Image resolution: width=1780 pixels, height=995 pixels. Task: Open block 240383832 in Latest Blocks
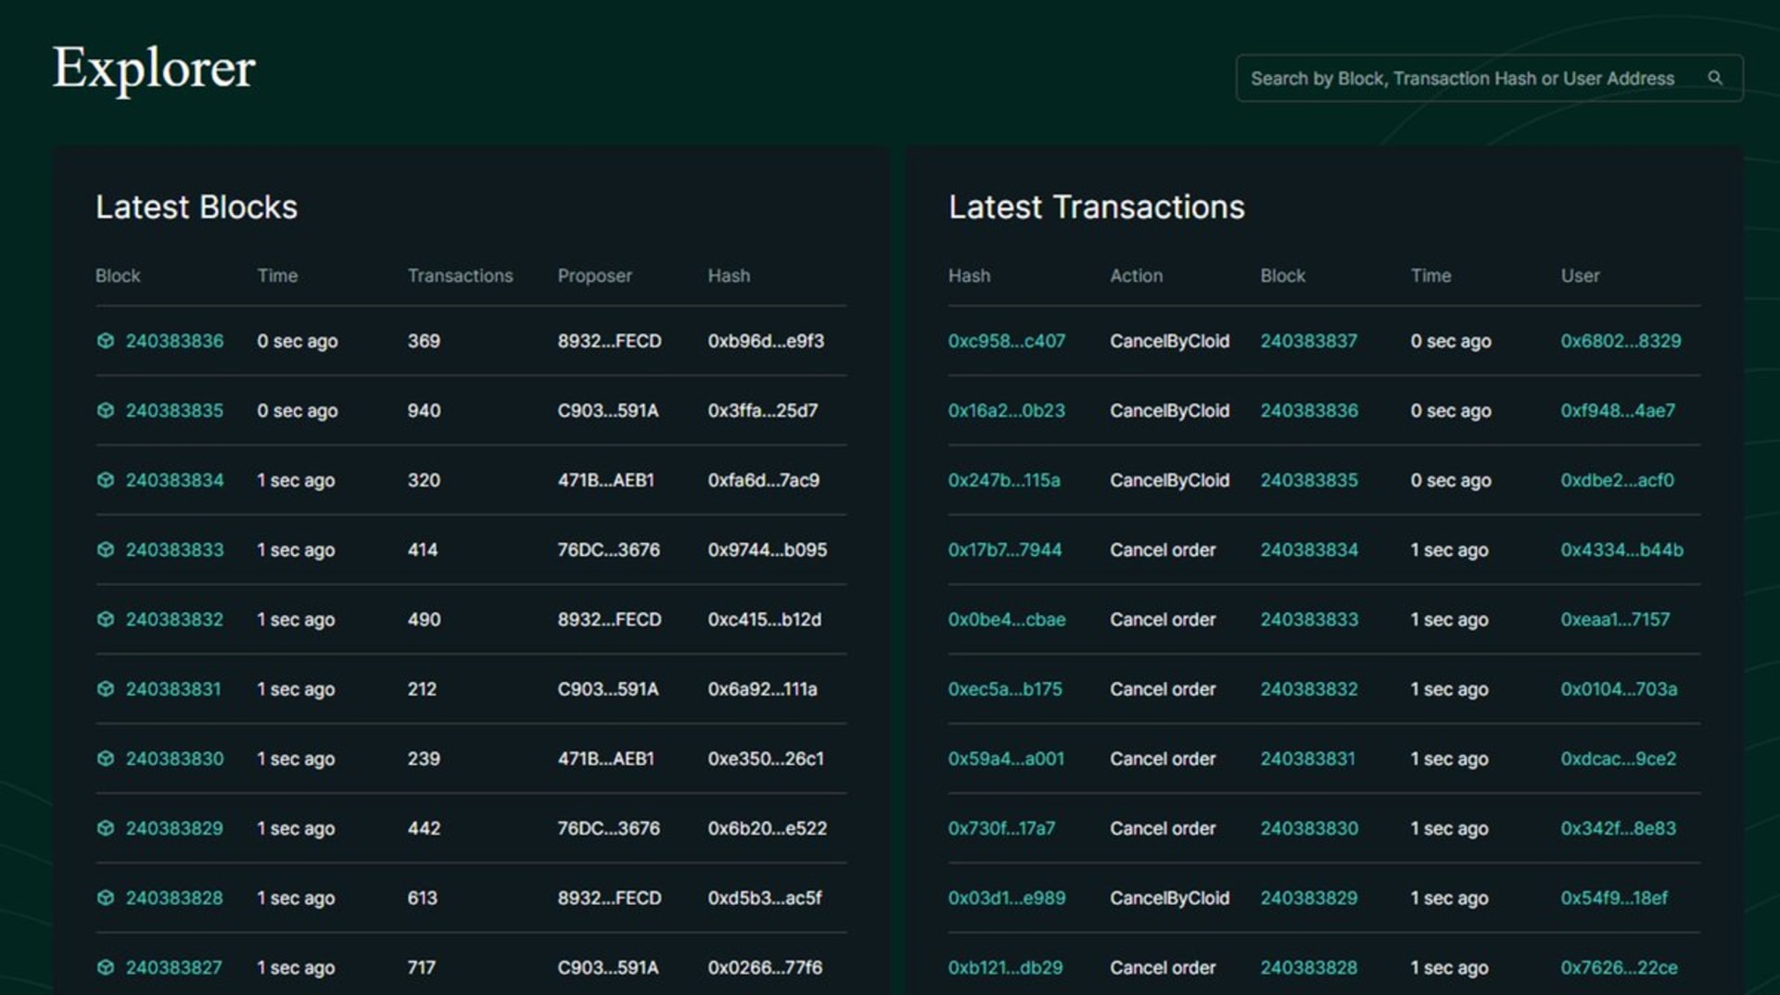174,619
